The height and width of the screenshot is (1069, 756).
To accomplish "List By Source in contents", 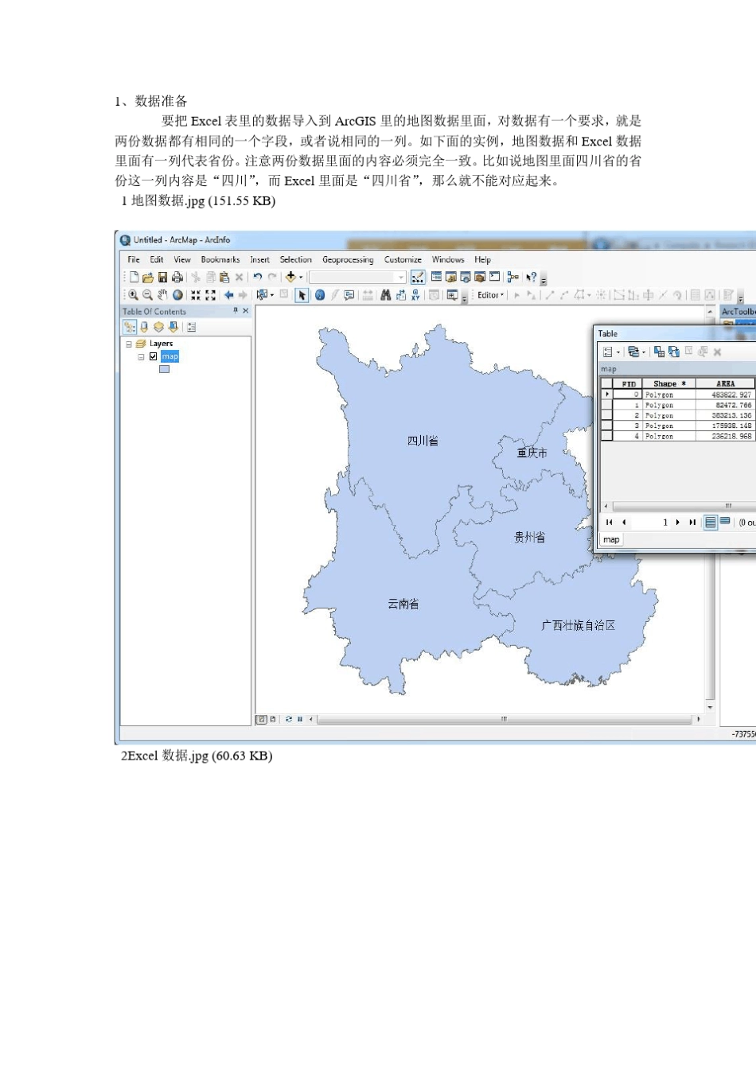I will tap(144, 327).
